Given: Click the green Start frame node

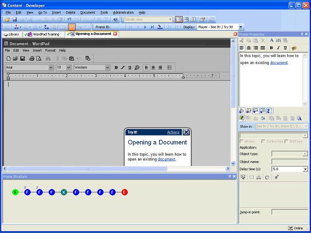Looking at the screenshot, I should [15, 192].
